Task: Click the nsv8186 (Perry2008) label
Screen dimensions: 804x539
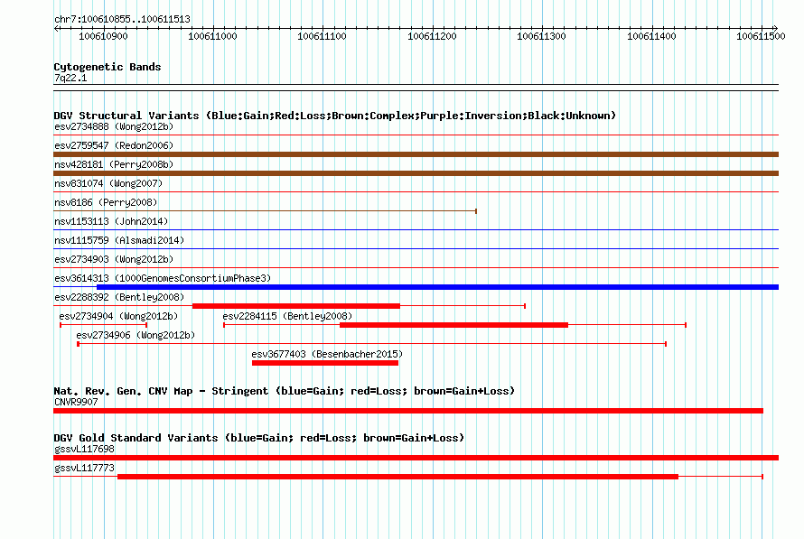Action: pos(106,202)
